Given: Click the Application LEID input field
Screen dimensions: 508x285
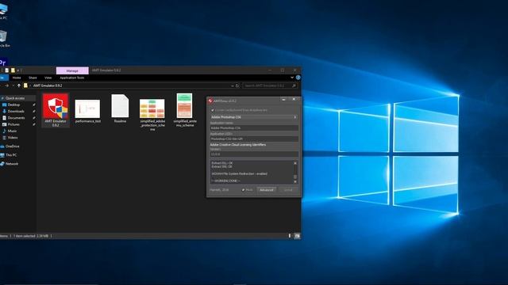Looking at the screenshot, I should click(254, 139).
